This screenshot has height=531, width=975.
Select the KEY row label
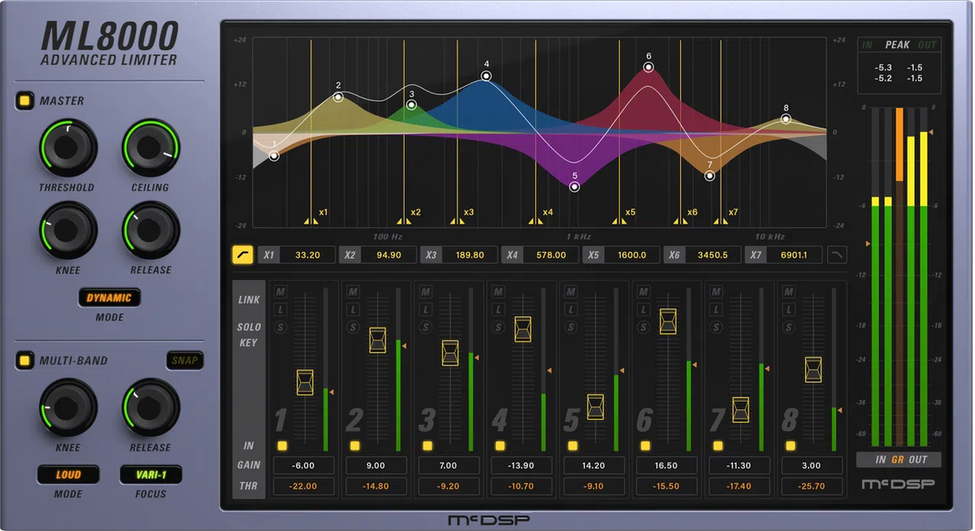248,343
